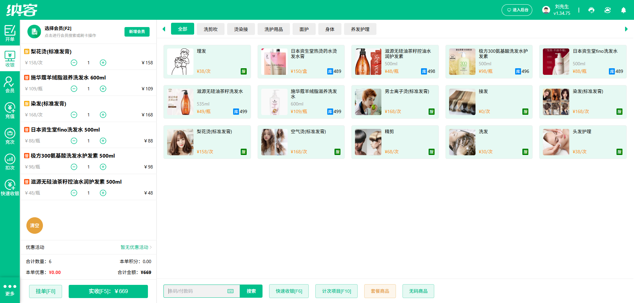Viewport: 634px width, 303px height.
Task: Add 接发 ¥0/次 product card
Action: 489,102
